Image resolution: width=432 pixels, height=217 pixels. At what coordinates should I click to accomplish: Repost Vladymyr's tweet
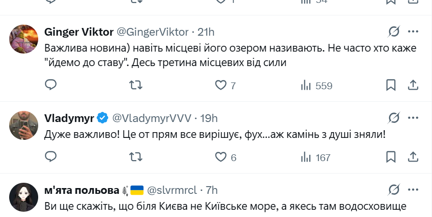[136, 157]
